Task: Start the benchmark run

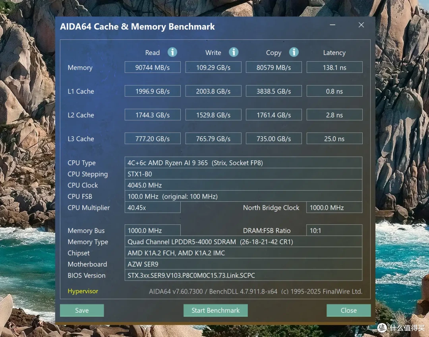Action: [x=216, y=310]
